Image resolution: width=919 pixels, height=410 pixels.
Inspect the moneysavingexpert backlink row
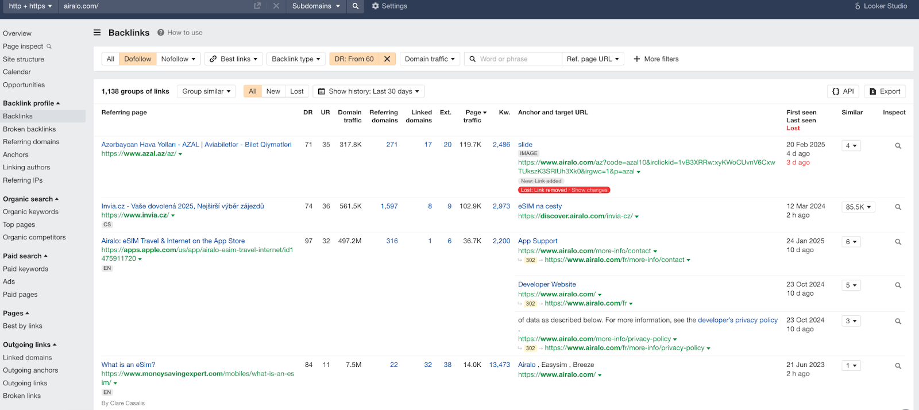pyautogui.click(x=898, y=366)
